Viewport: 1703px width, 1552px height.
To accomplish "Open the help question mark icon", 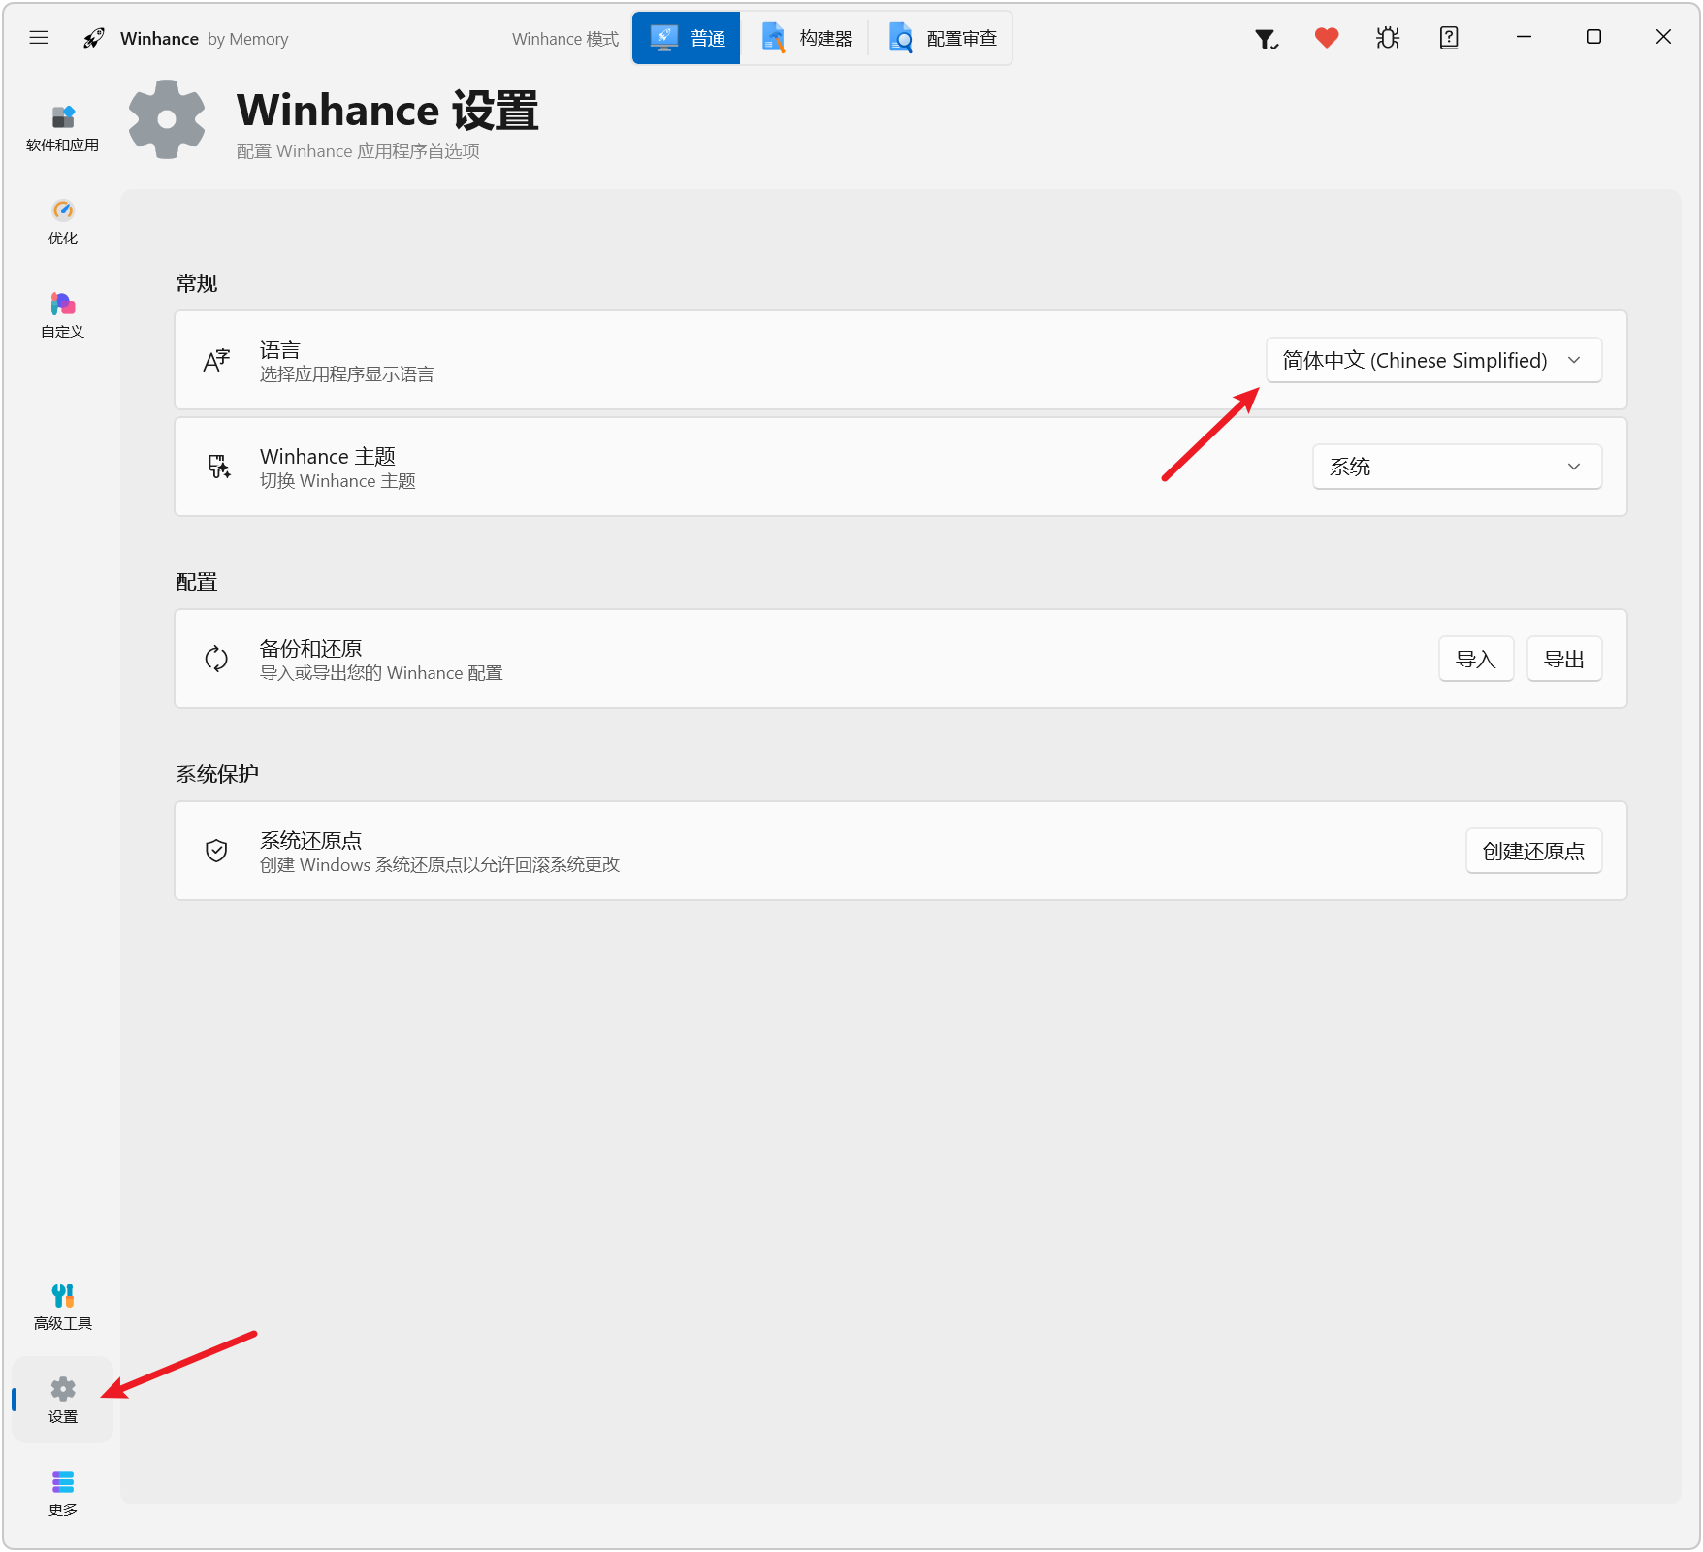I will click(1449, 38).
